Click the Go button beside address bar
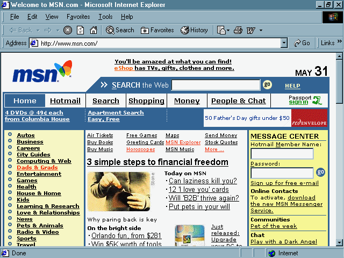 302,43
